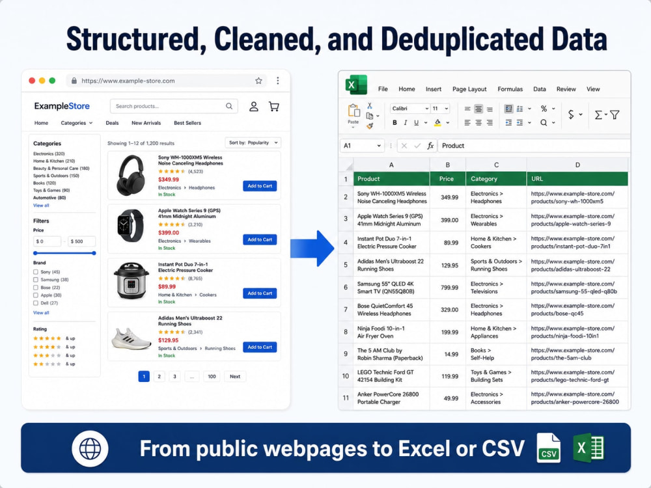Screen dimensions: 651x488
Task: Click the Excel logo icon in the window
Action: 356,85
